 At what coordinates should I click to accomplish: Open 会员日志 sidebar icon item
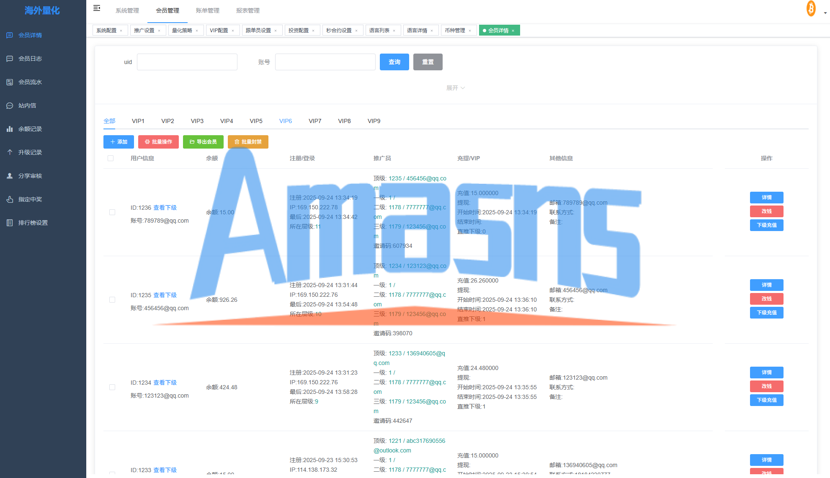click(10, 59)
